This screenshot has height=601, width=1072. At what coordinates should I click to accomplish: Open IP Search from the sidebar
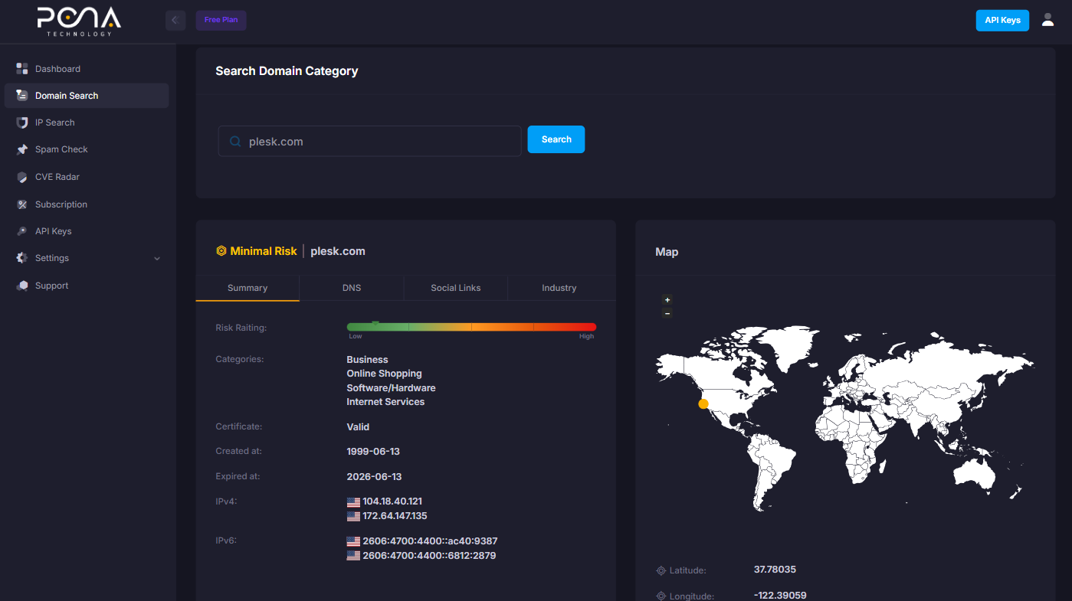pos(87,122)
